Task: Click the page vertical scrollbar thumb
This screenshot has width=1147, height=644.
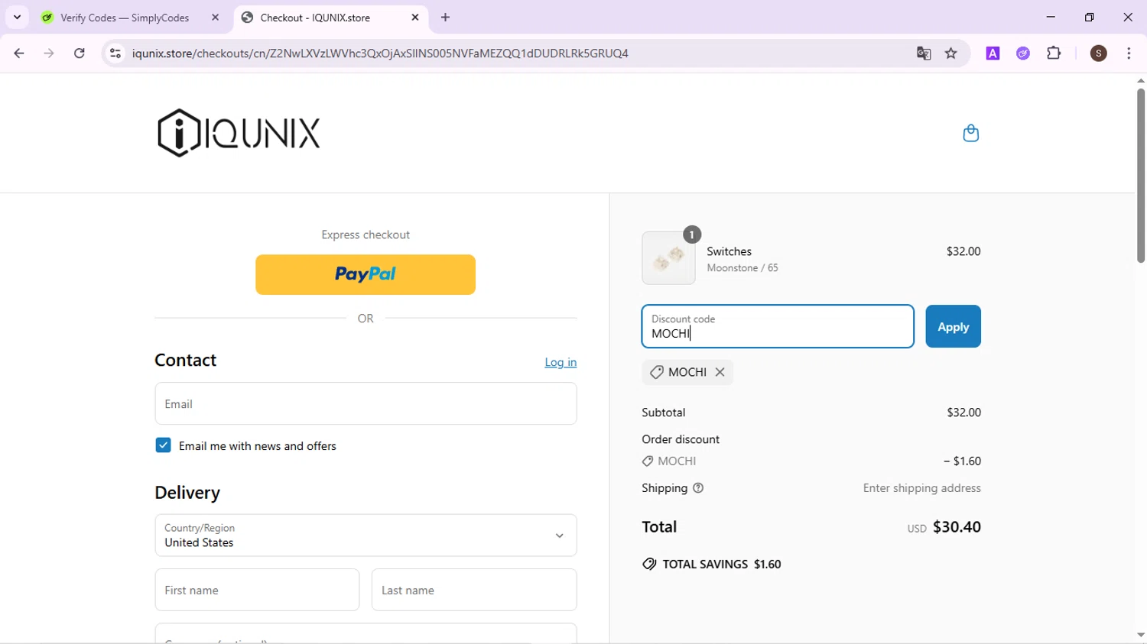Action: point(1141,176)
